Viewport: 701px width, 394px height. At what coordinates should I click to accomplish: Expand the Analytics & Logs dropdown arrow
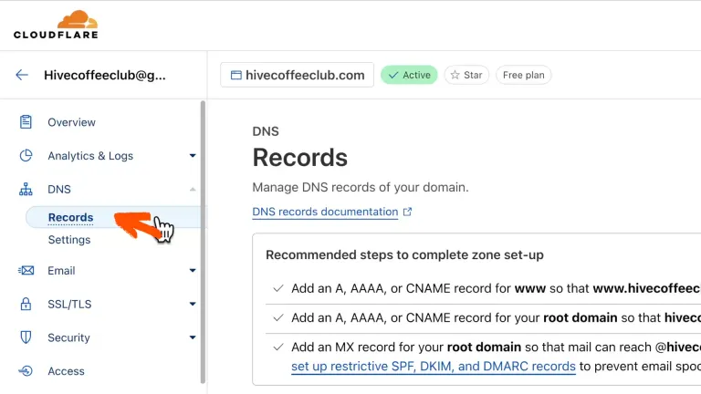pyautogui.click(x=193, y=156)
